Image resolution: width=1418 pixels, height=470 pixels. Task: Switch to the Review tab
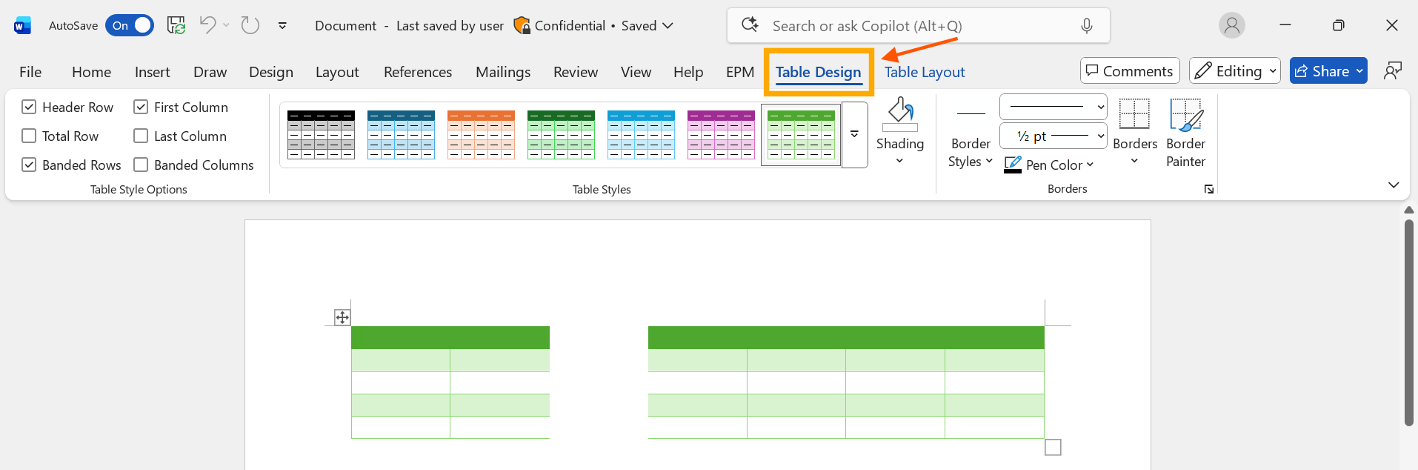[x=576, y=72]
